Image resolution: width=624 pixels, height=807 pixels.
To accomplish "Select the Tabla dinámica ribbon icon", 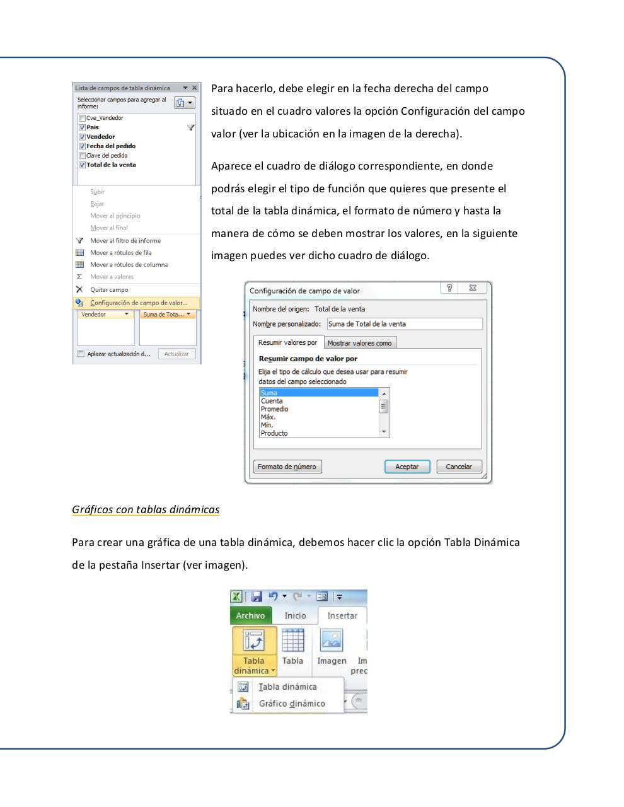I will tap(253, 641).
